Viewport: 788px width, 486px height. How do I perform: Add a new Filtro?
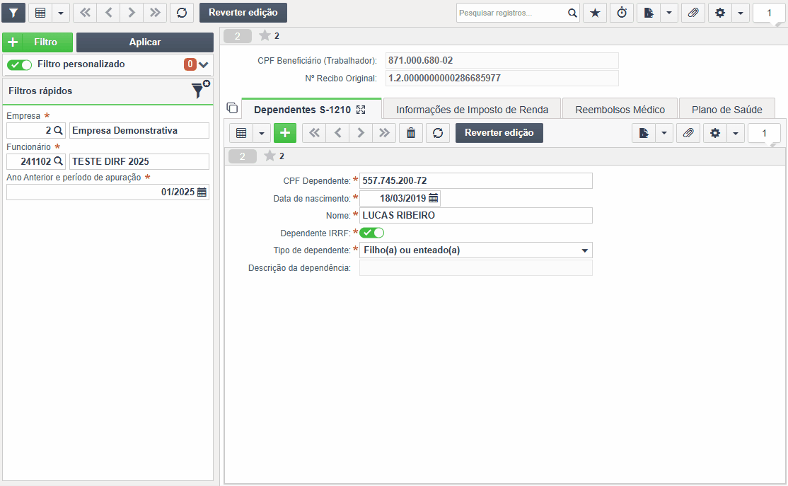[x=37, y=42]
